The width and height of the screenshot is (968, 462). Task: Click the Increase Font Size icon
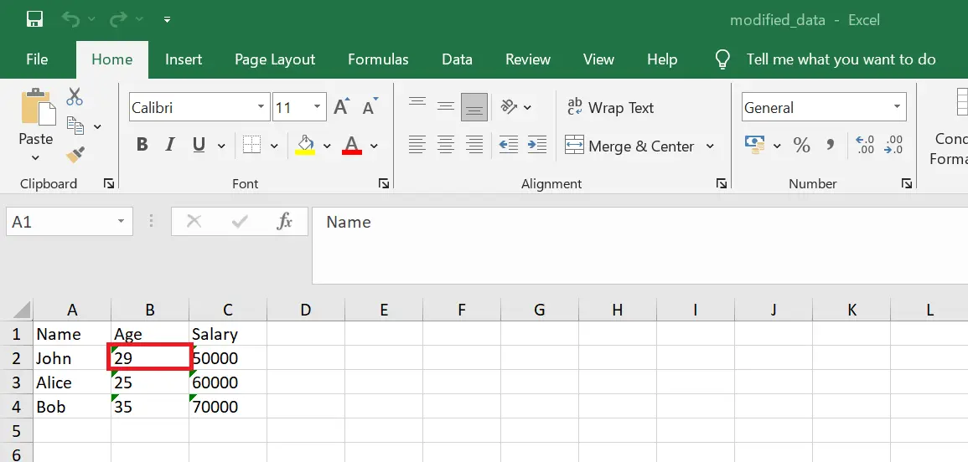click(x=341, y=107)
